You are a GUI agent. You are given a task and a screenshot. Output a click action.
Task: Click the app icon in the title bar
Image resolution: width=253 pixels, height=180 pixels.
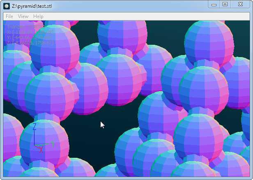point(7,6)
